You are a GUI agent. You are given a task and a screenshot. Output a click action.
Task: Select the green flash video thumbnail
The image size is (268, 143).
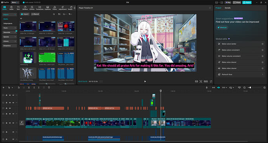point(47,58)
